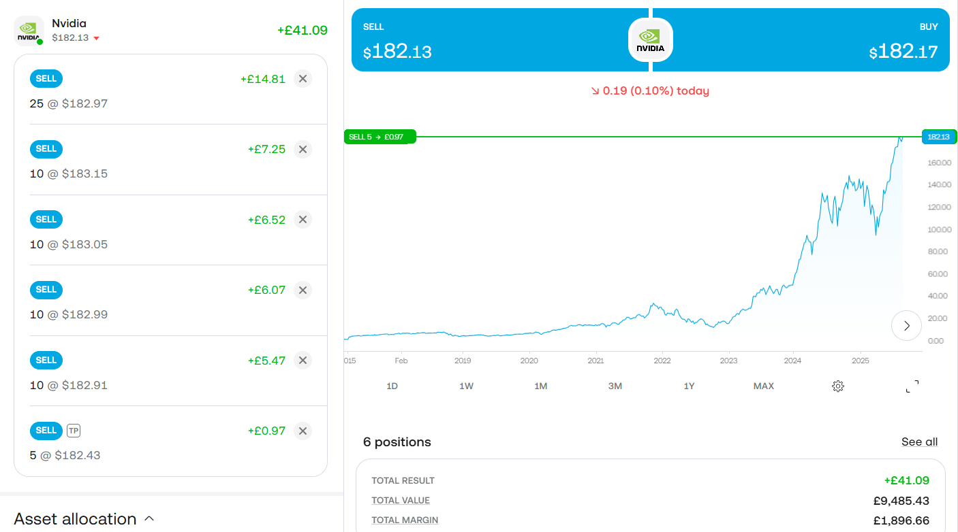The width and height of the screenshot is (958, 532).
Task: Click the TOTAL VALUE label
Action: tap(401, 501)
